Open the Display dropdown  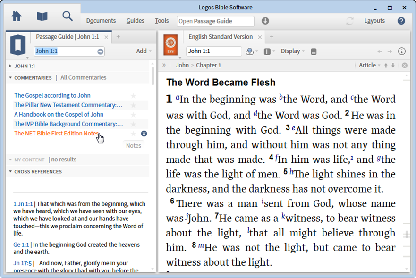(x=293, y=51)
